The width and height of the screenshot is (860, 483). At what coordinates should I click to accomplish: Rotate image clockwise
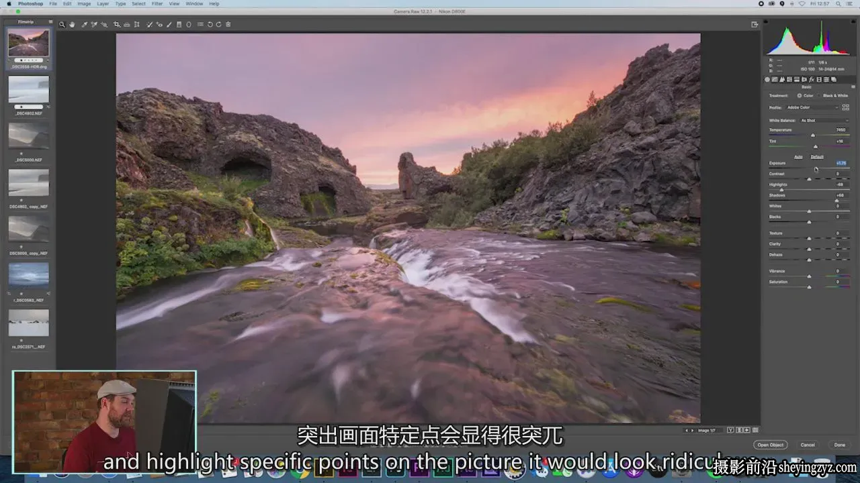click(218, 25)
